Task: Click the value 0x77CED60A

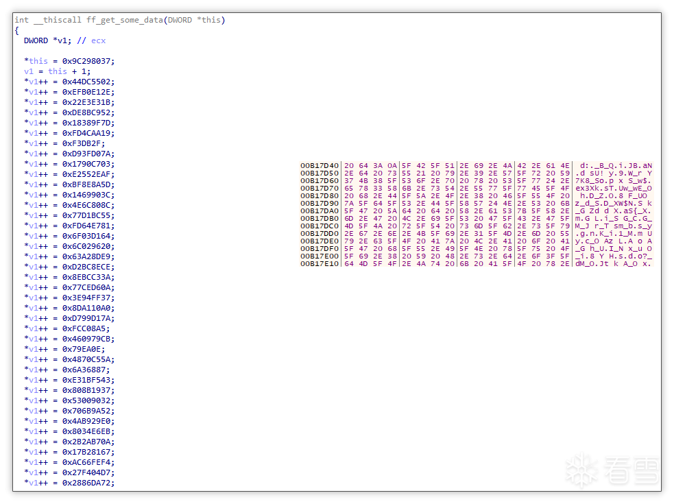Action: coord(86,288)
